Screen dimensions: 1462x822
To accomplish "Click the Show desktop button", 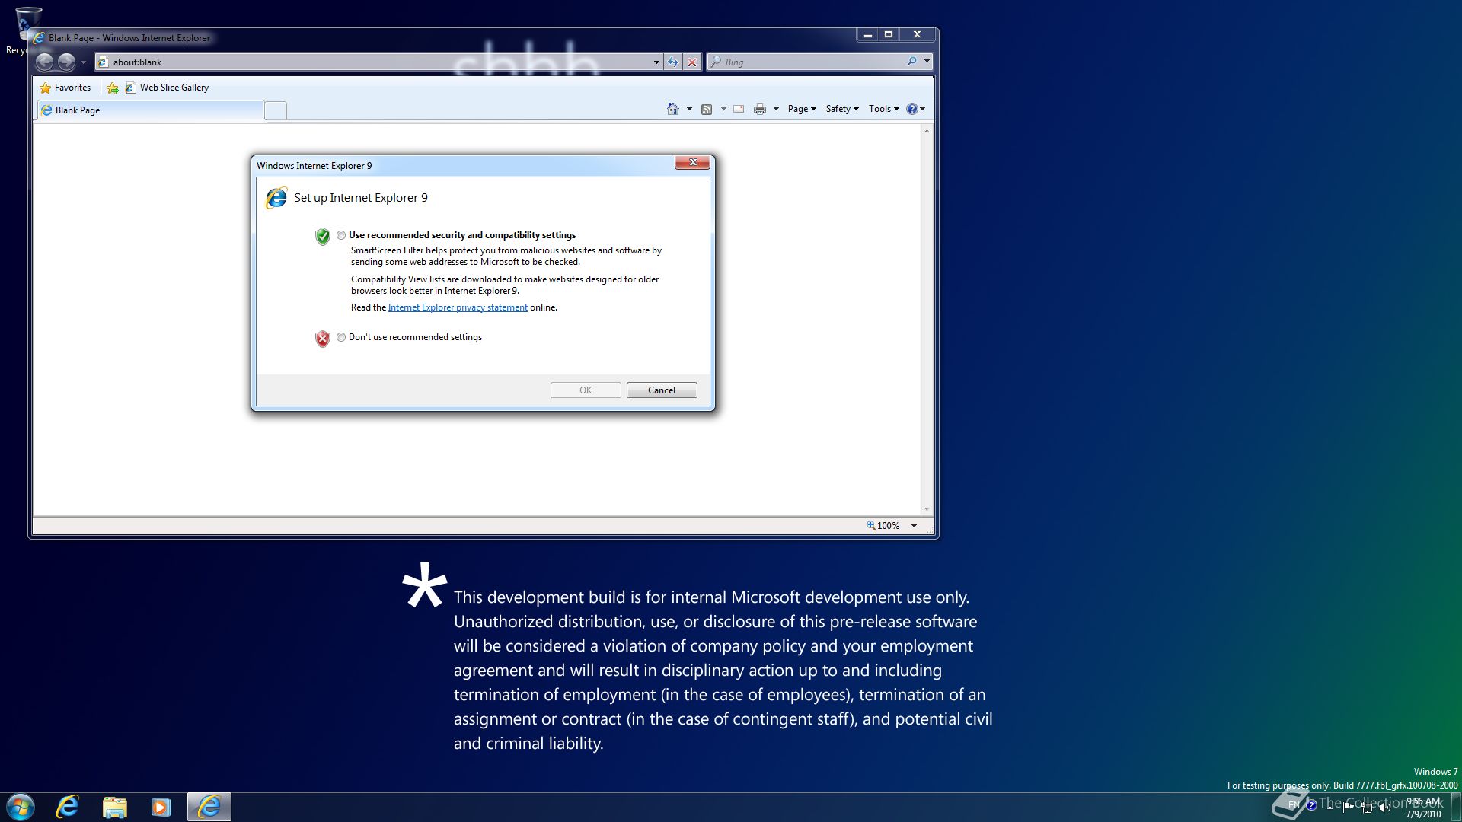I will coord(1456,807).
